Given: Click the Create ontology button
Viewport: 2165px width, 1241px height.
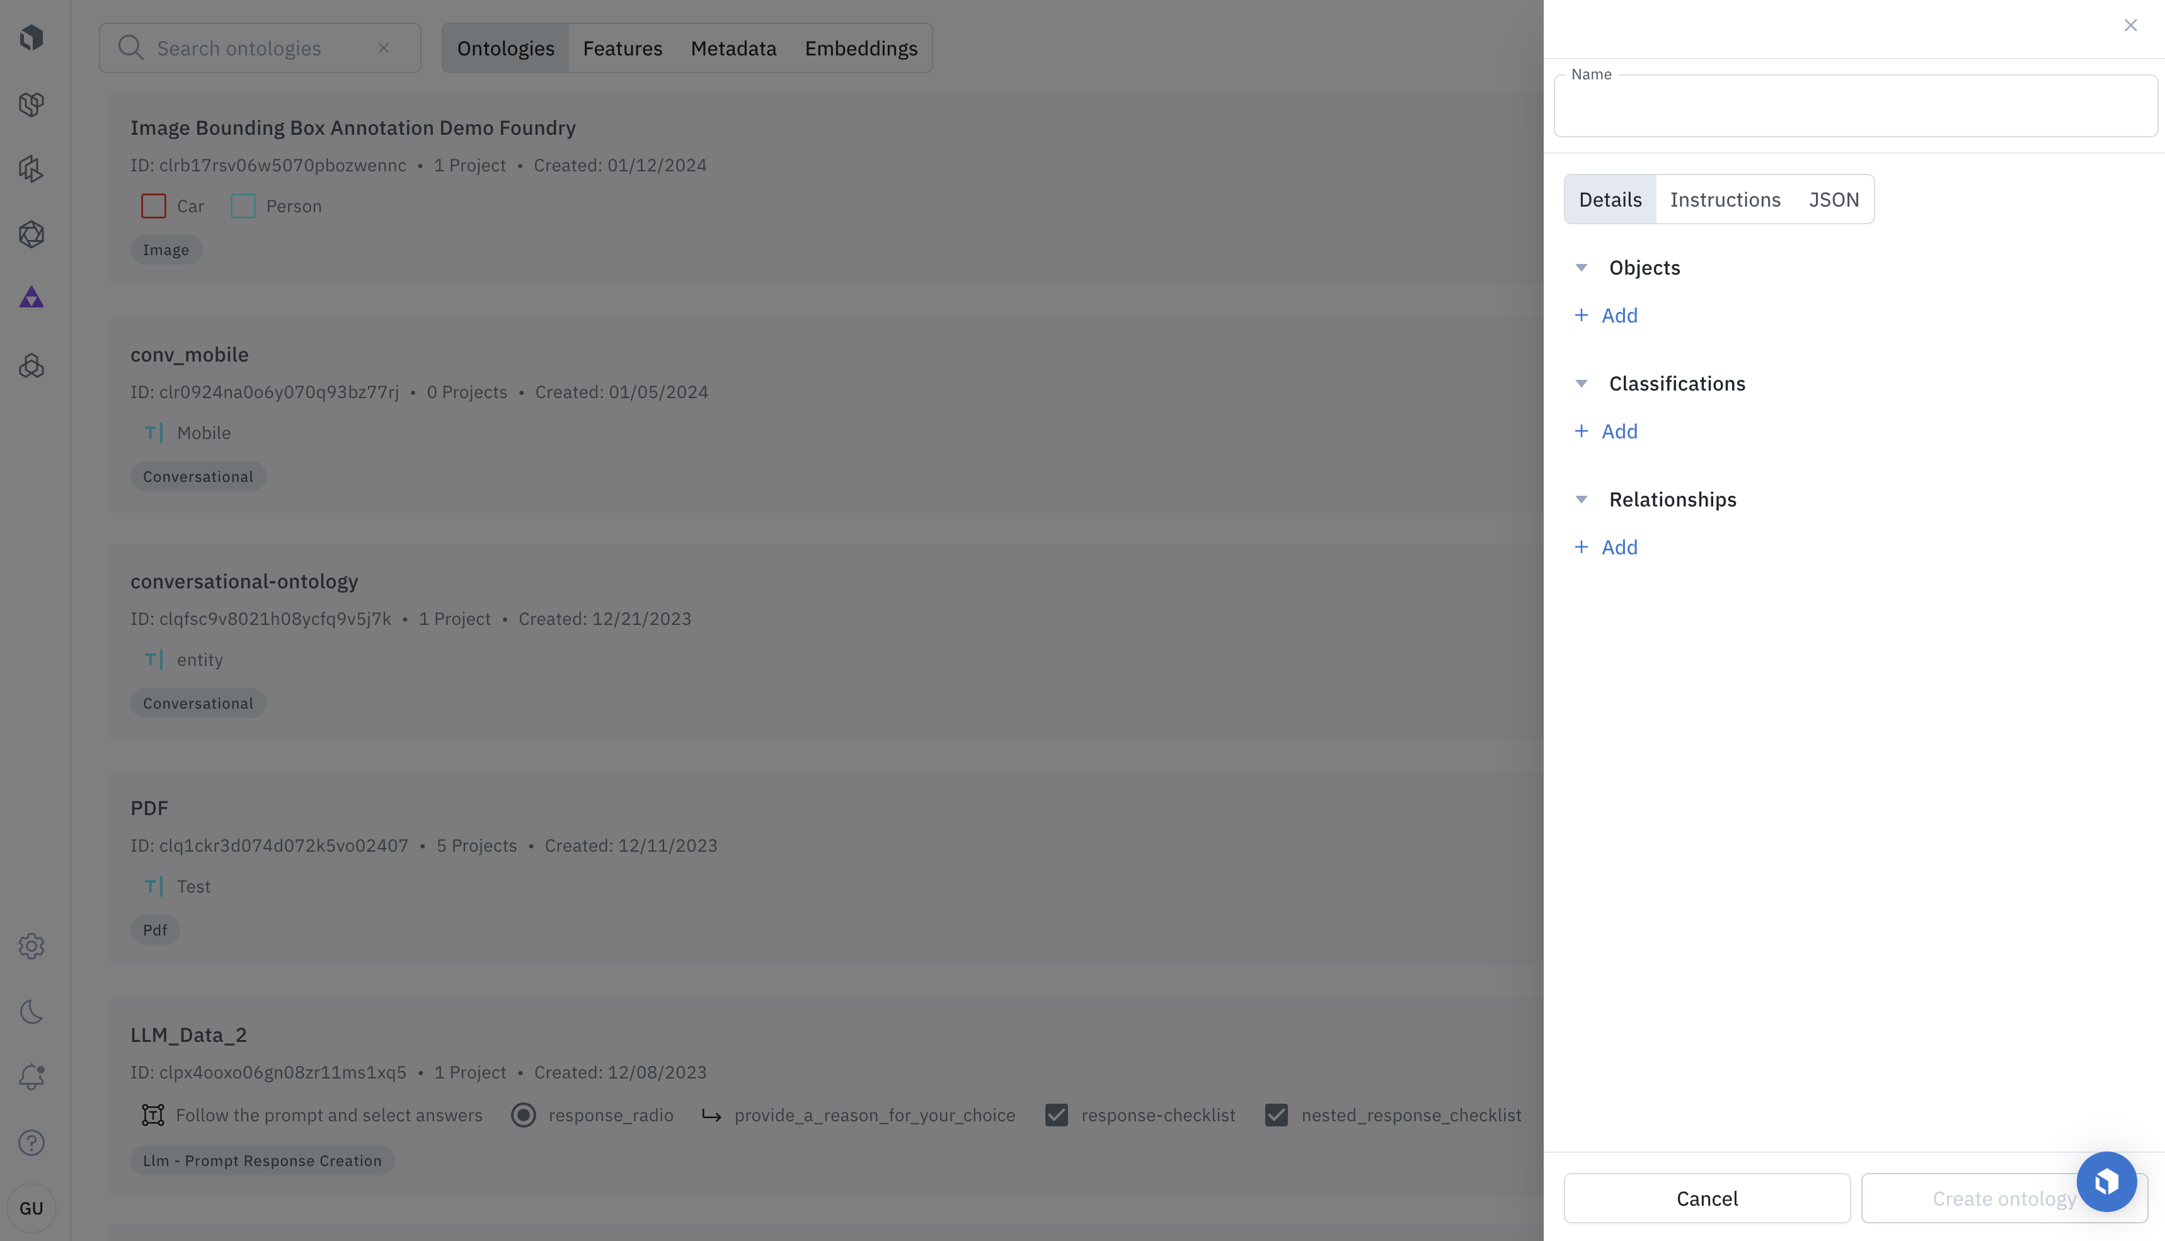Looking at the screenshot, I should pos(2004,1198).
